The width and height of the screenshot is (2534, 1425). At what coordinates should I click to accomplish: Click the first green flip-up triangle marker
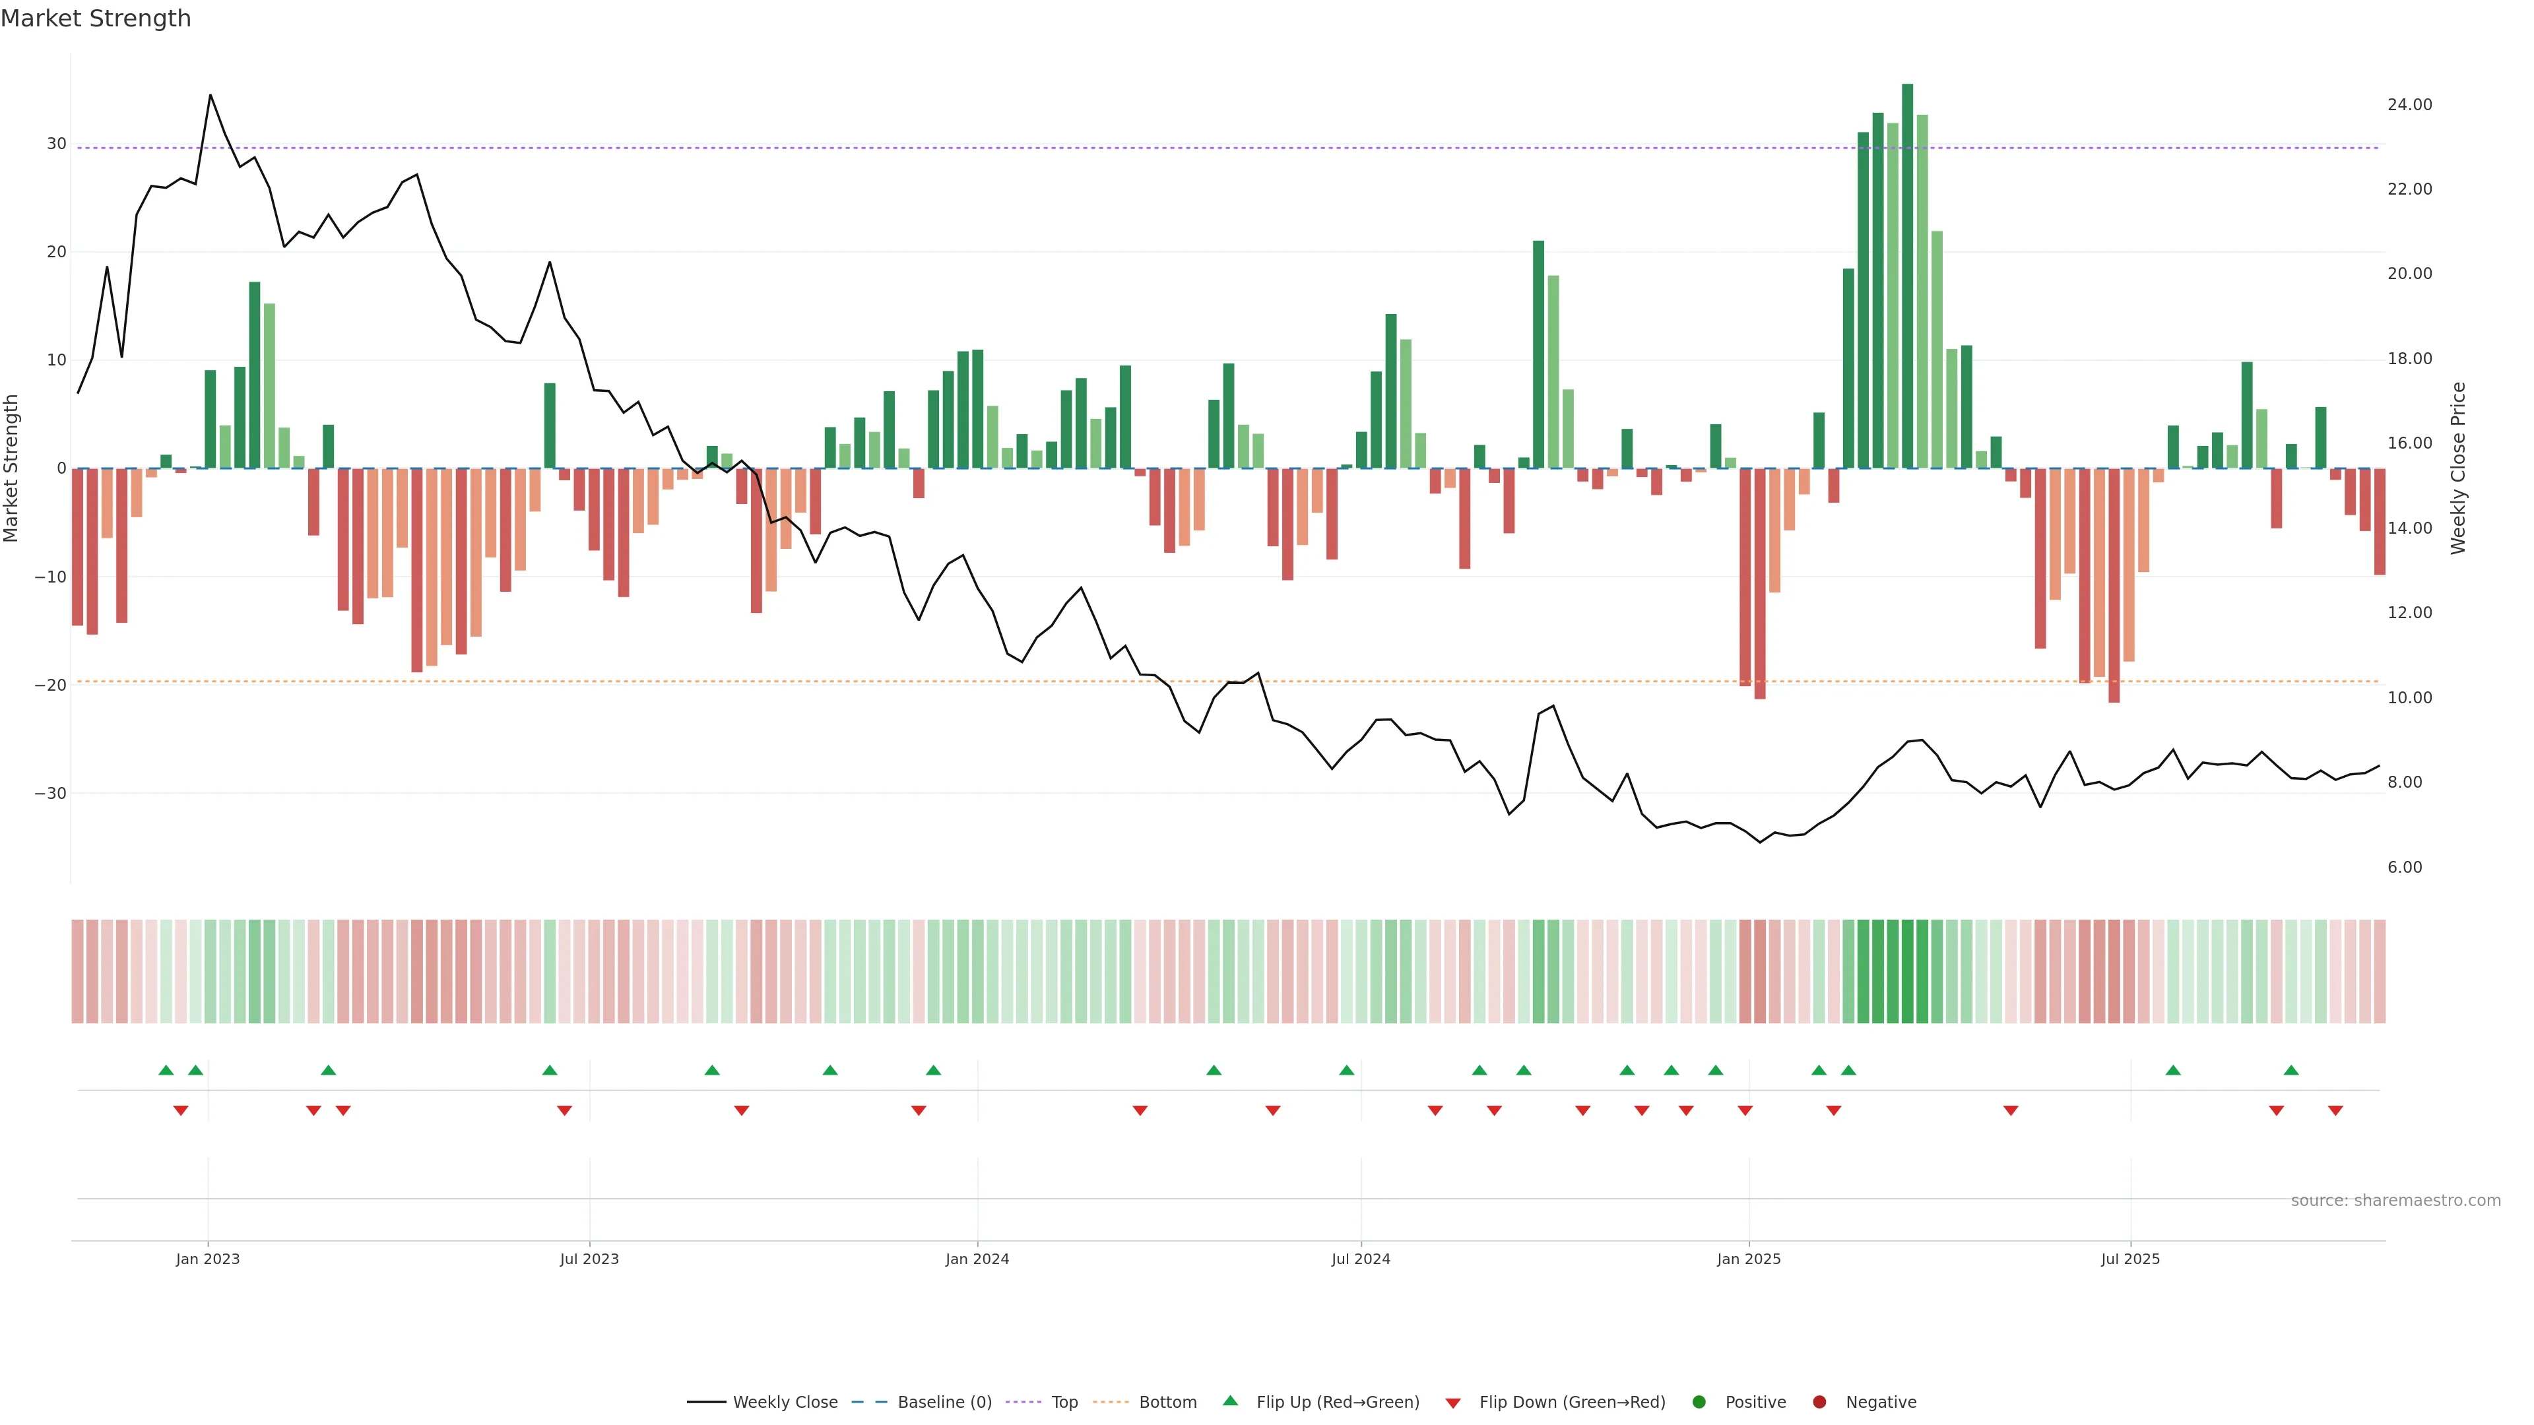pyautogui.click(x=166, y=1070)
